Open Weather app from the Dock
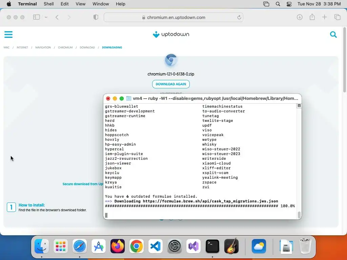The image size is (347, 260). 259,246
